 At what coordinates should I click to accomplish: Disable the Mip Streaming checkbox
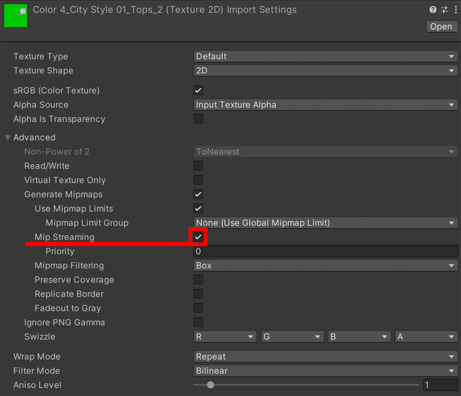tap(198, 237)
